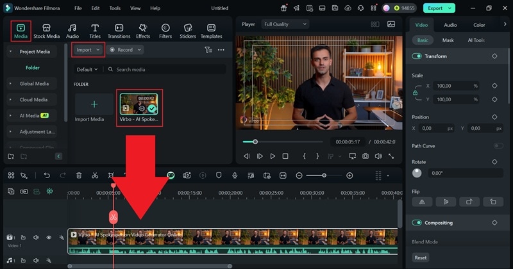Toggle the Compositing switch

coord(417,223)
